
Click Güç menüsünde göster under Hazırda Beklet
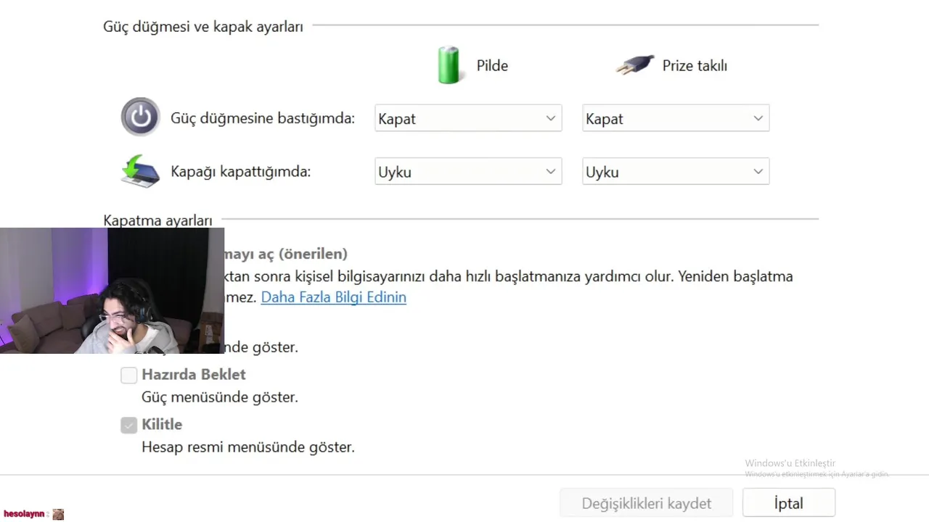pyautogui.click(x=220, y=397)
